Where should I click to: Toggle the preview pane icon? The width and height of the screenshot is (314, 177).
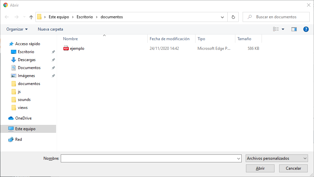(294, 29)
